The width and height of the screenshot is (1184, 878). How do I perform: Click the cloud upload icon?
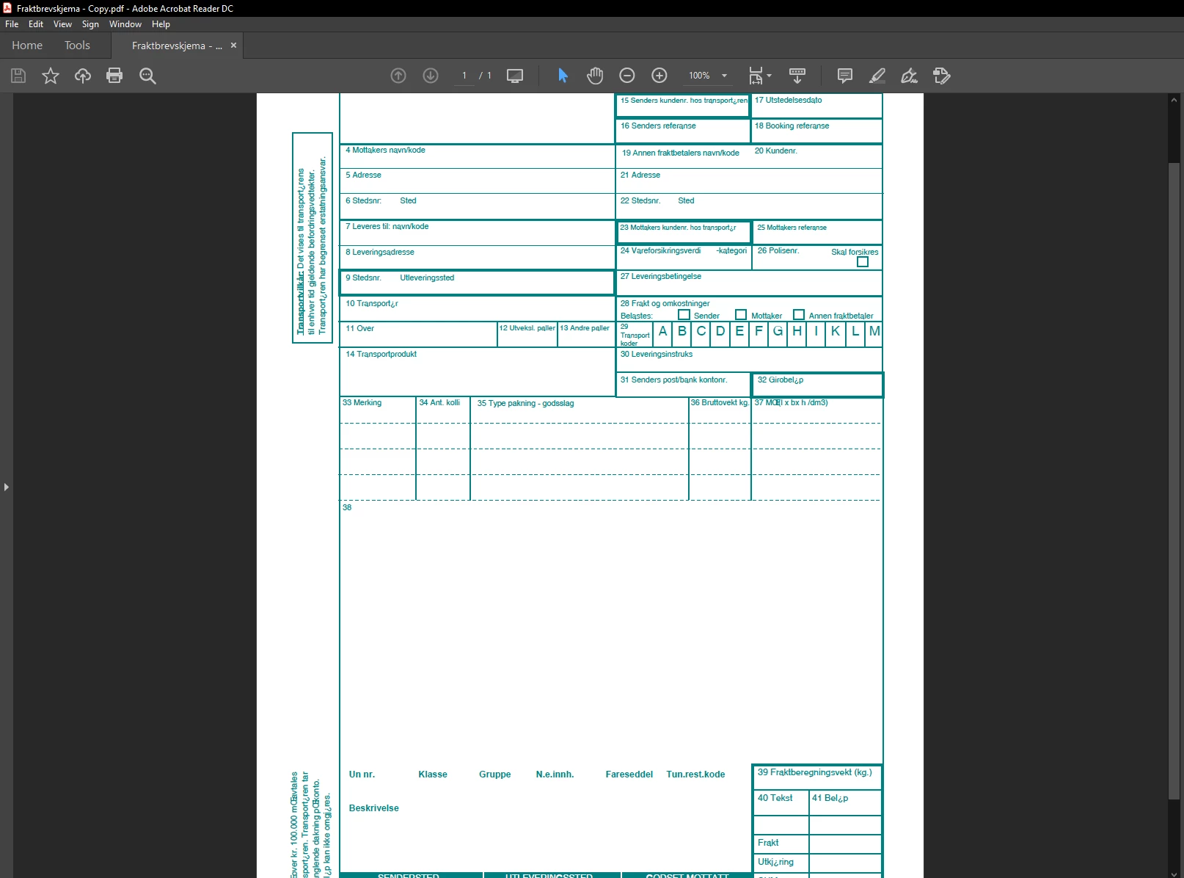pyautogui.click(x=83, y=76)
